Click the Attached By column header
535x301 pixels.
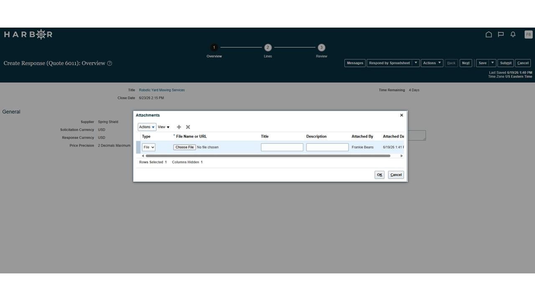coord(362,136)
